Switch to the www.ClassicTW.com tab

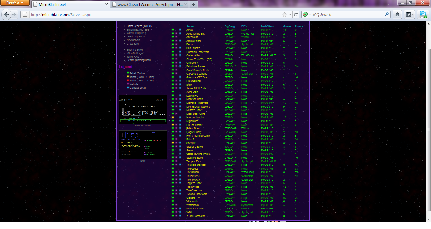[150, 5]
